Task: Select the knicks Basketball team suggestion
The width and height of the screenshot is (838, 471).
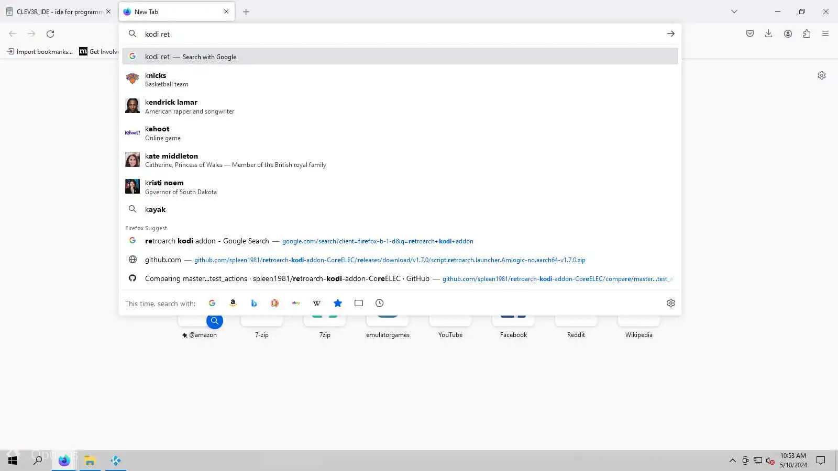Action: tap(400, 80)
